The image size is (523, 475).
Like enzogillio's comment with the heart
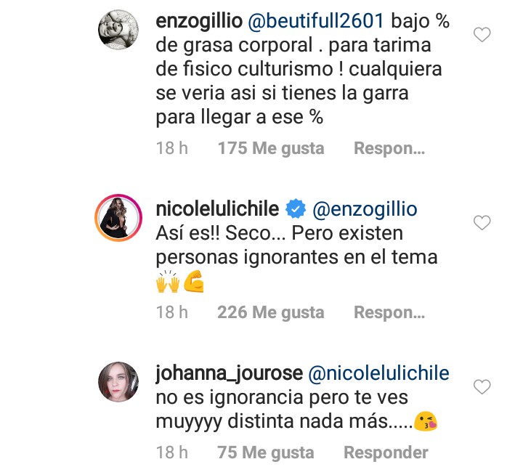482,34
